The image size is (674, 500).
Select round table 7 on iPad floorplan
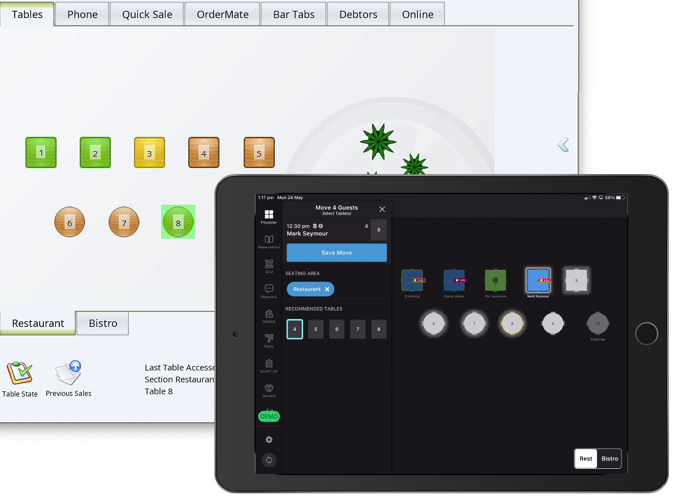tap(474, 324)
